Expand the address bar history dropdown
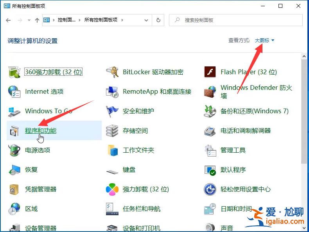The image size is (309, 232). tap(146, 20)
